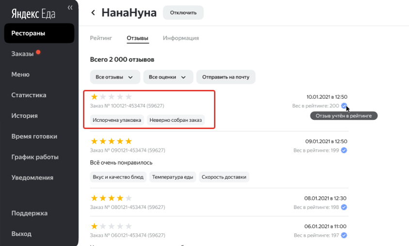Click the five-star rating on second review
Viewport: 409px width, 246px height.
click(111, 141)
